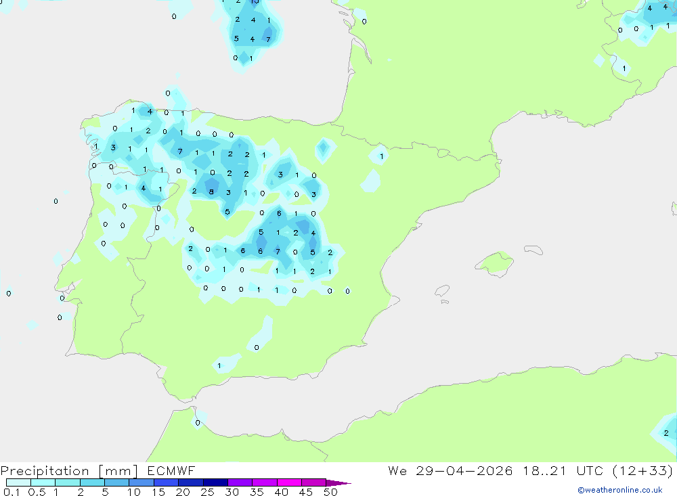Pick the 10–15 mm blue legend swatch

tap(141, 482)
